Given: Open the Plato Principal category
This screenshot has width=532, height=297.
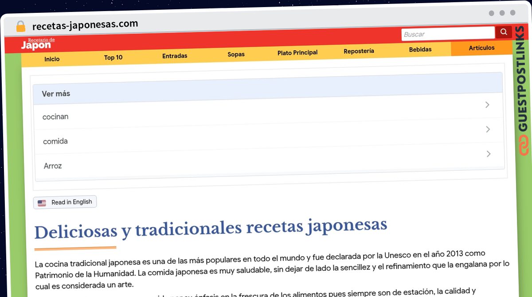Looking at the screenshot, I should pos(297,53).
